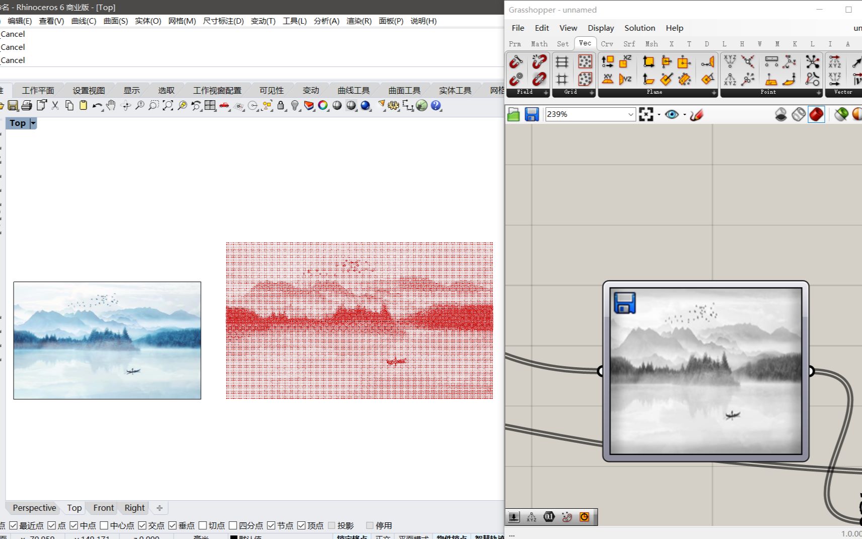The image size is (862, 539).
Task: Click save icon on the image sampler component
Action: pyautogui.click(x=625, y=303)
